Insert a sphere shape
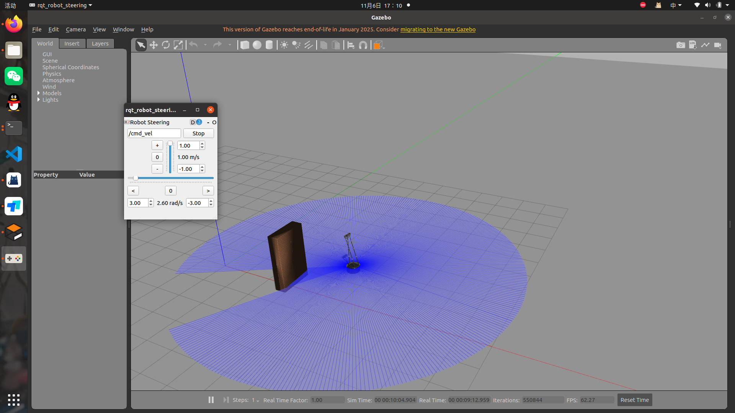 click(x=257, y=45)
